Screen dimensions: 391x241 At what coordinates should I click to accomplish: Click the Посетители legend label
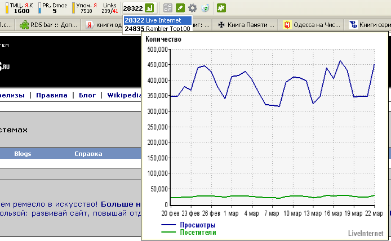click(198, 233)
